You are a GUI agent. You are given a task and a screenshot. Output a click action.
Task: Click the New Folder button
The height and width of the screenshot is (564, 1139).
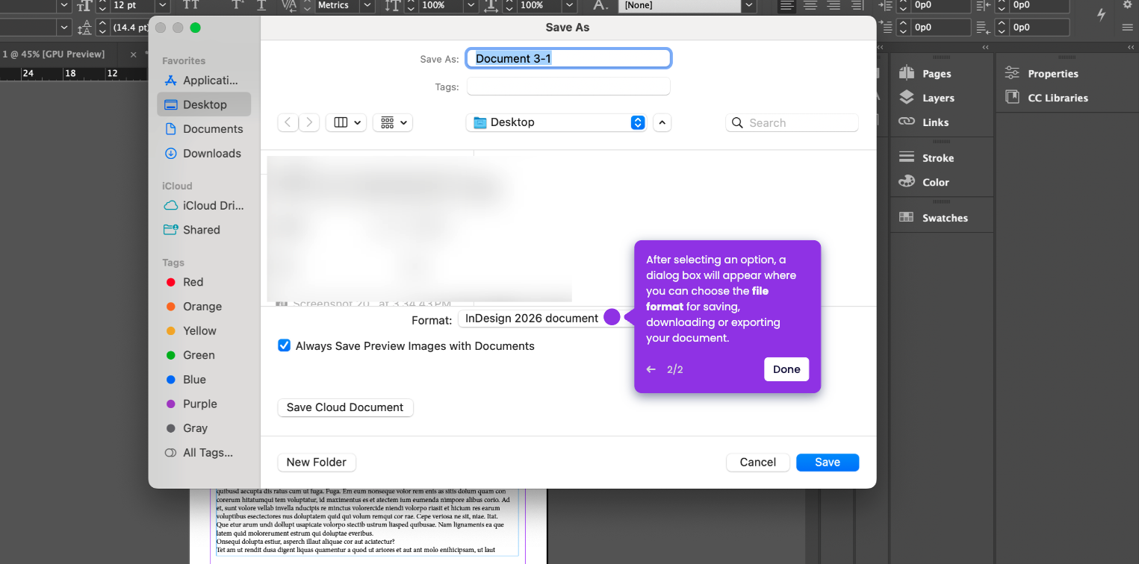(317, 463)
